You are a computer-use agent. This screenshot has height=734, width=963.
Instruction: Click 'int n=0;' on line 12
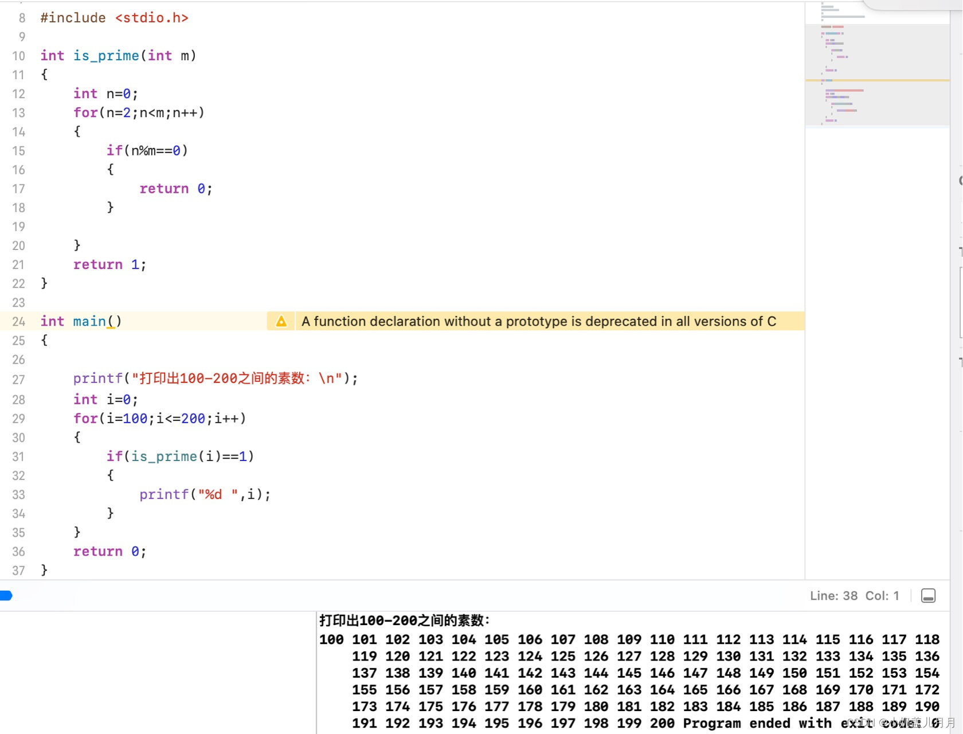coord(105,93)
